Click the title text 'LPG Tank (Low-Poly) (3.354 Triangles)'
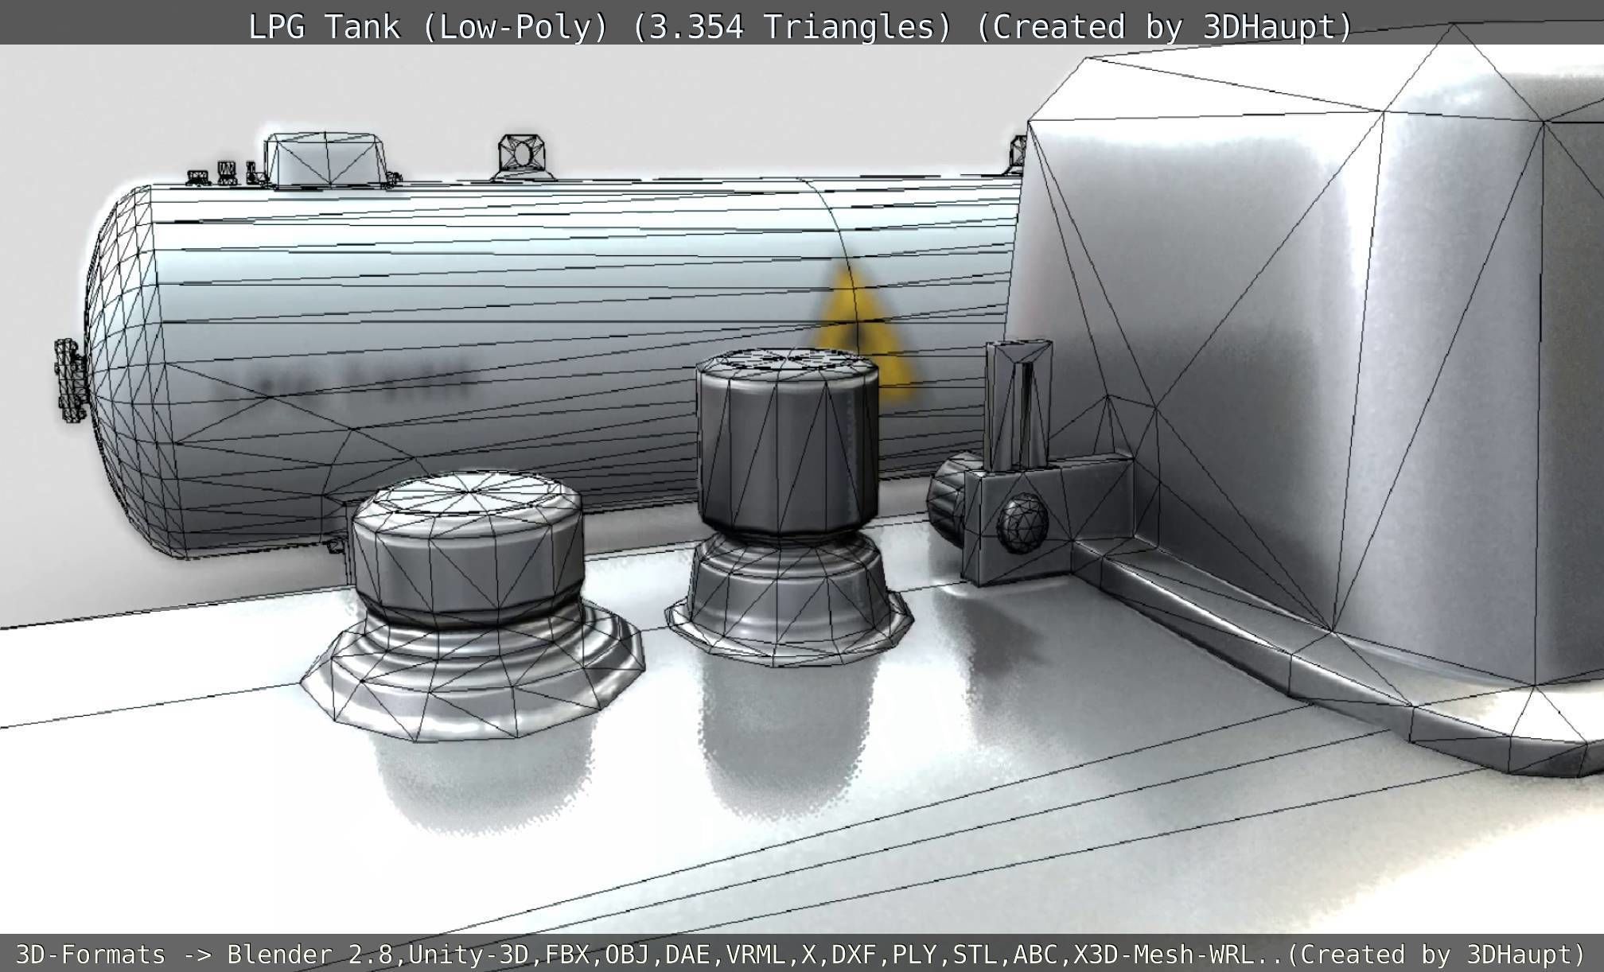Screen dimensions: 1604x972 tap(600, 27)
